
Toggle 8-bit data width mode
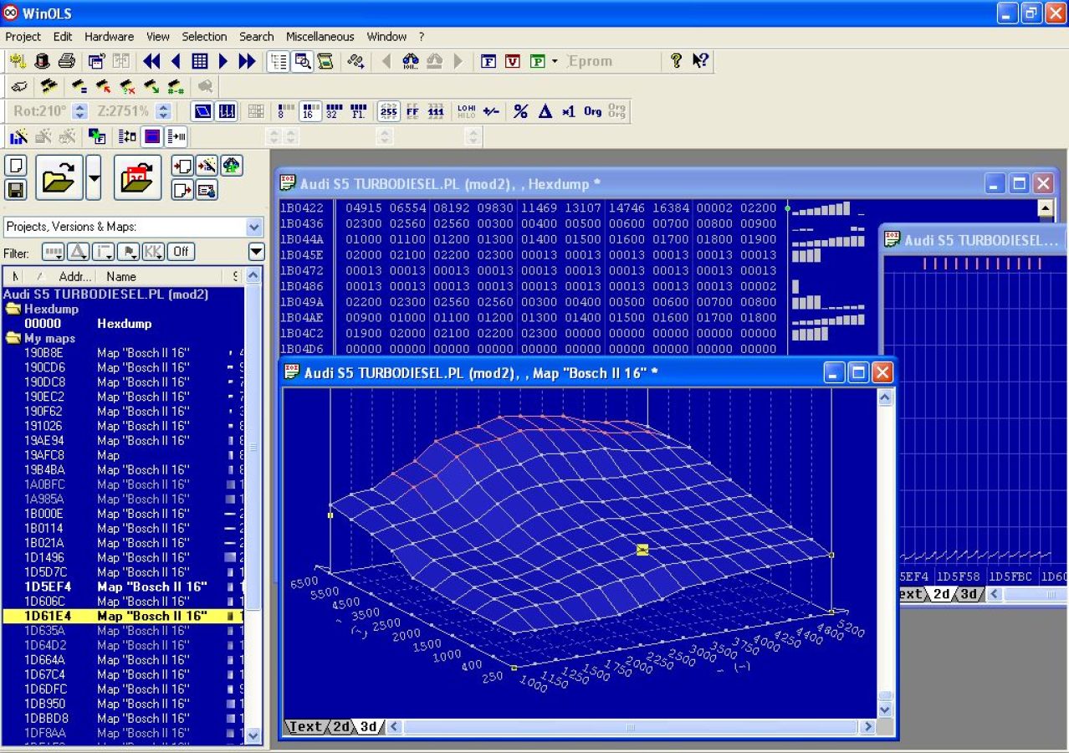[286, 111]
